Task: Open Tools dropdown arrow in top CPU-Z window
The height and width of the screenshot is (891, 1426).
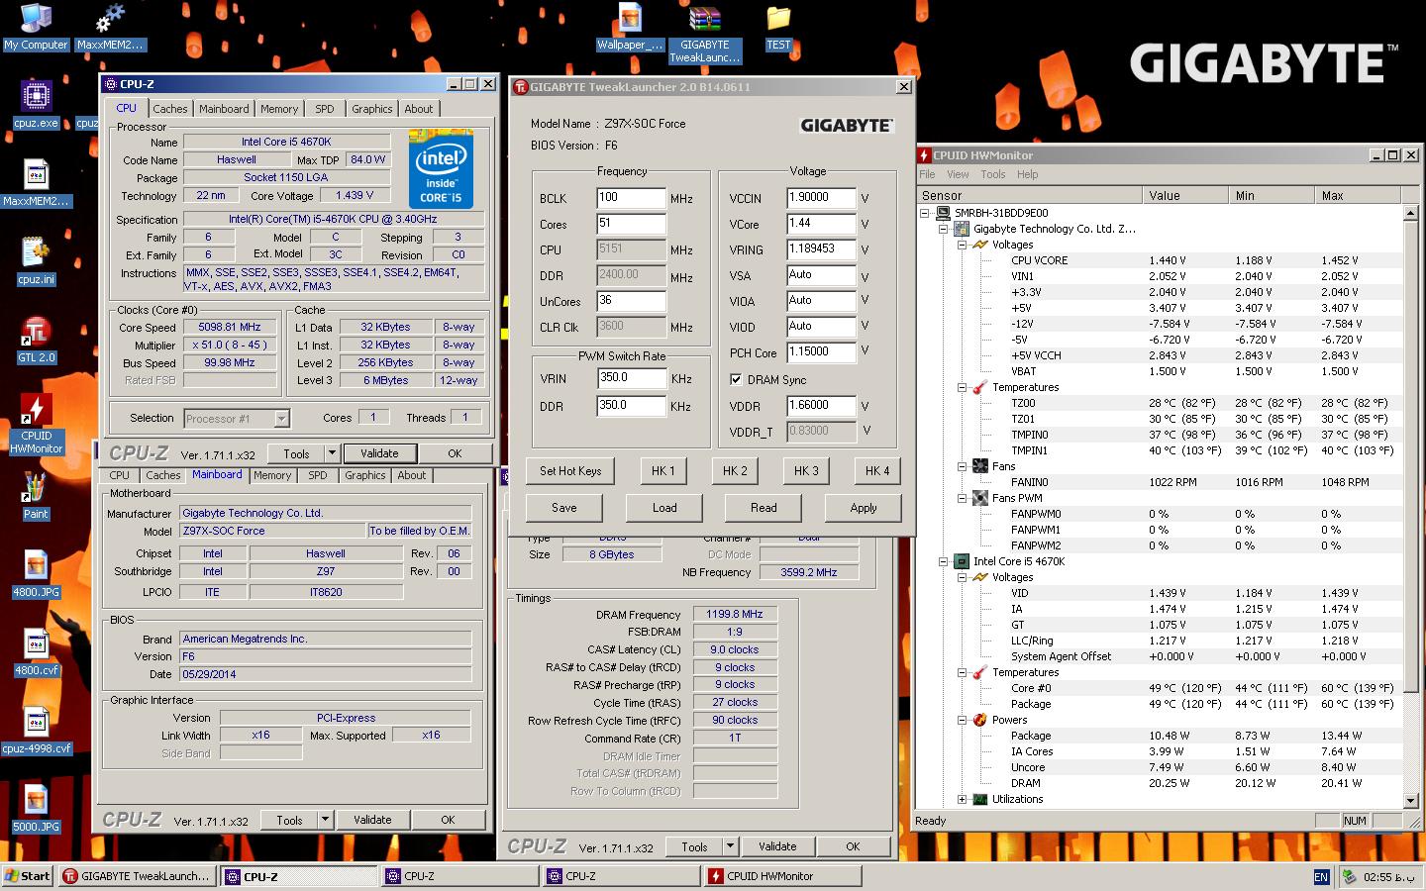Action: (x=332, y=453)
